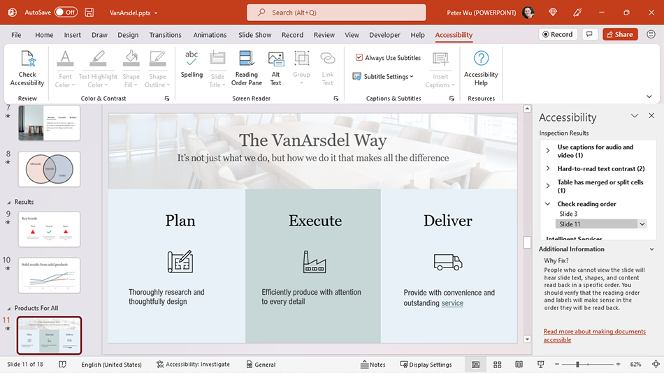Select slide 10 line chart thumbnail
This screenshot has width=664, height=373.
[x=49, y=275]
